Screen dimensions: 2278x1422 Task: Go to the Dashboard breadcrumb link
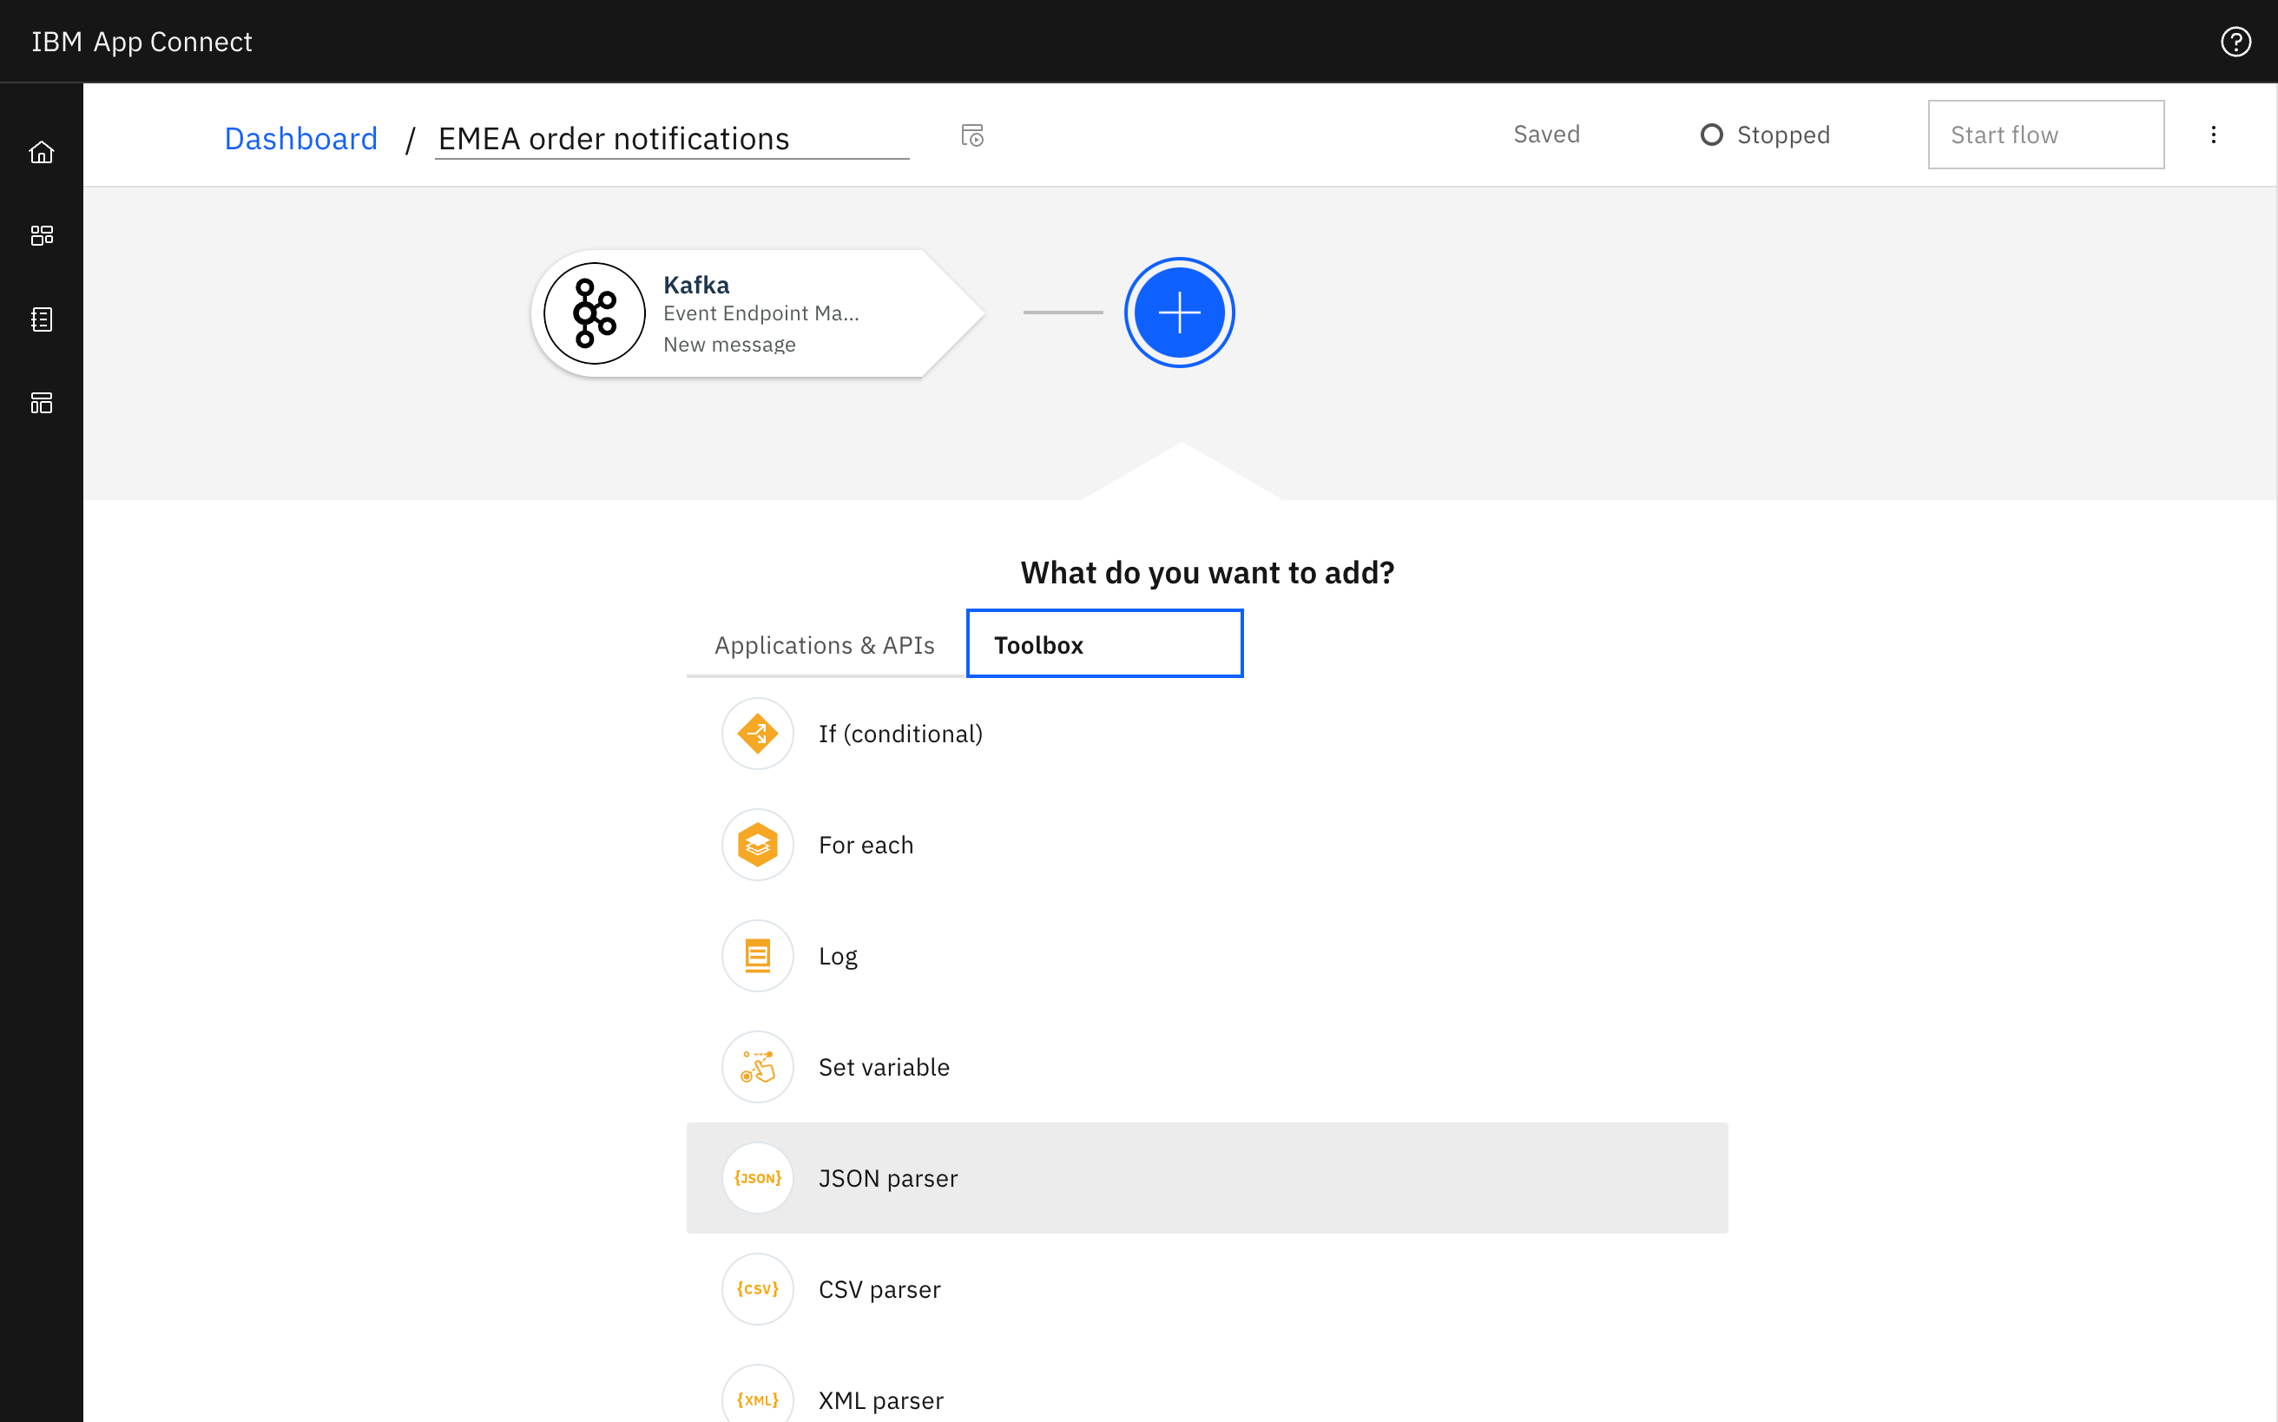tap(301, 138)
